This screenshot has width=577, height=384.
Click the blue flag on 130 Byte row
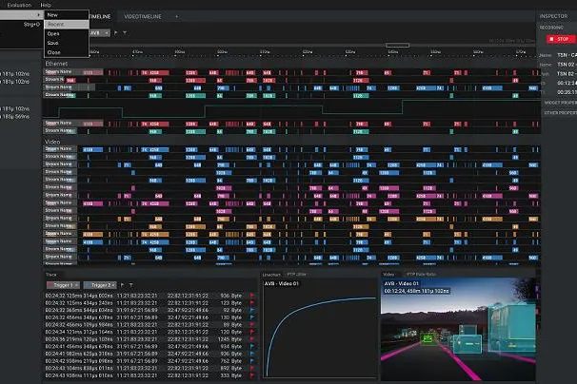[252, 317]
